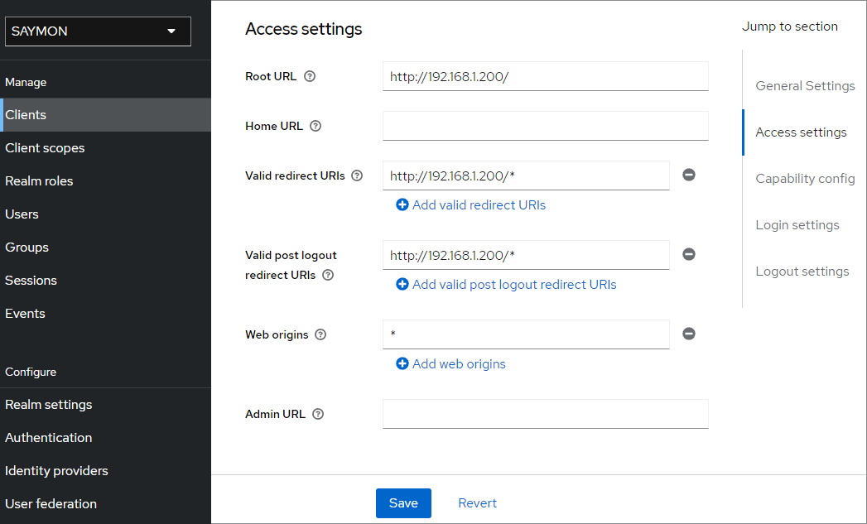
Task: Open User federation
Action: (106, 504)
